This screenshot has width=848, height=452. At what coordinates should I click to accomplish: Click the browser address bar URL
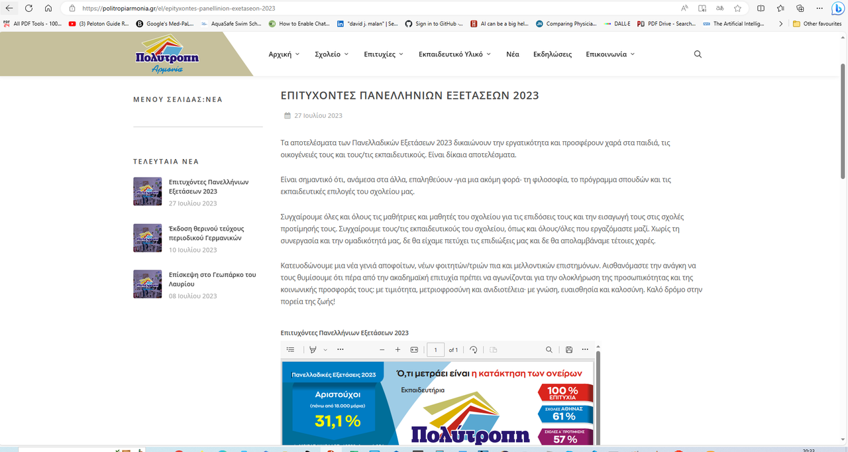click(179, 9)
